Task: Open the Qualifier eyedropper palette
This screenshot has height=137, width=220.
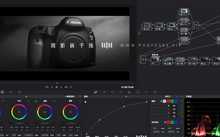Action: (104, 92)
